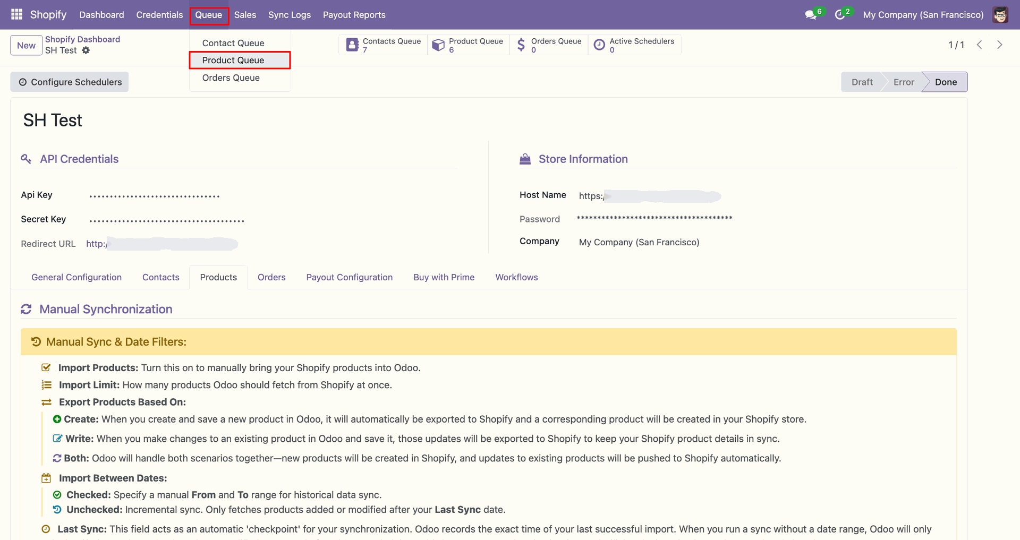Set status to Error

(904, 82)
